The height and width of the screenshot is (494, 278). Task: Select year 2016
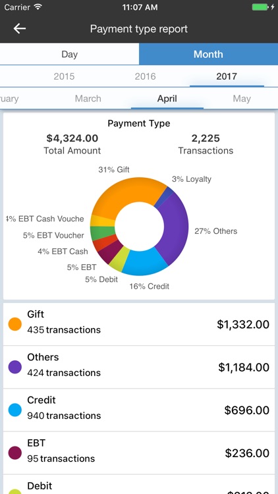point(146,76)
